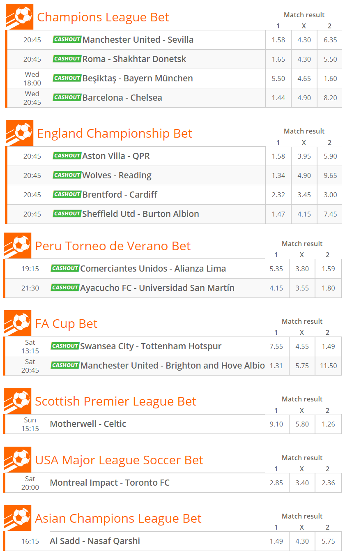
Task: Click Cashout badge for Wolves - Reading
Action: 67,175
